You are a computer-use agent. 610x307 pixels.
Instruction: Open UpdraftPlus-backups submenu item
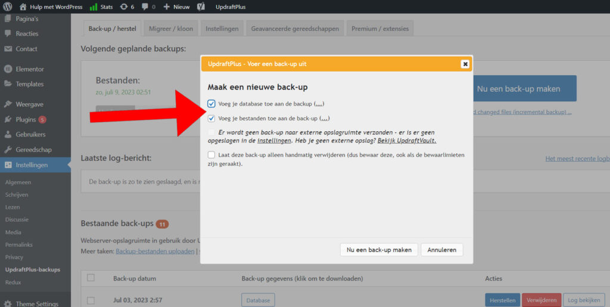pyautogui.click(x=33, y=269)
